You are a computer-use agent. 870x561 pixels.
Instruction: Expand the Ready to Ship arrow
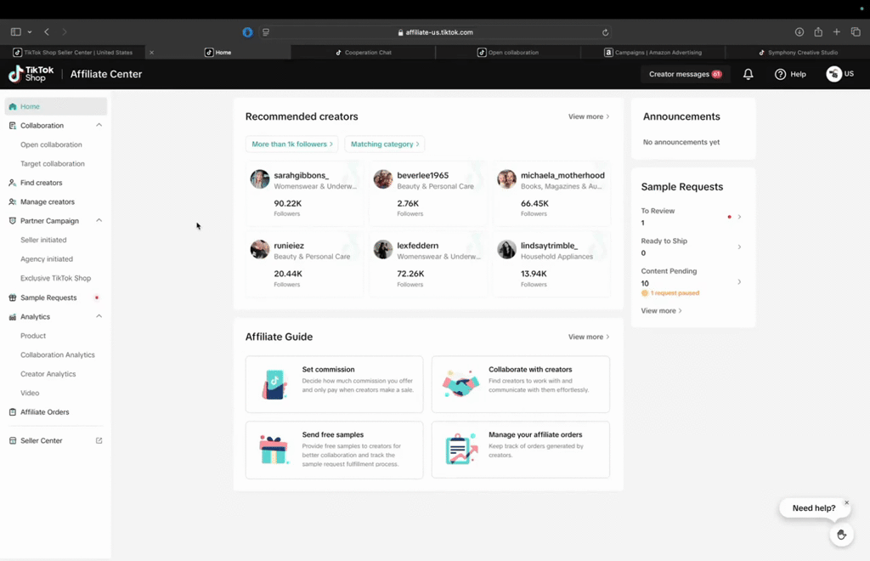(x=739, y=247)
